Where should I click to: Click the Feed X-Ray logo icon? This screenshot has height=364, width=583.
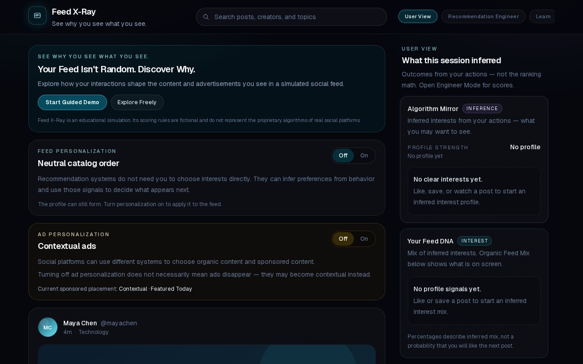tap(37, 15)
